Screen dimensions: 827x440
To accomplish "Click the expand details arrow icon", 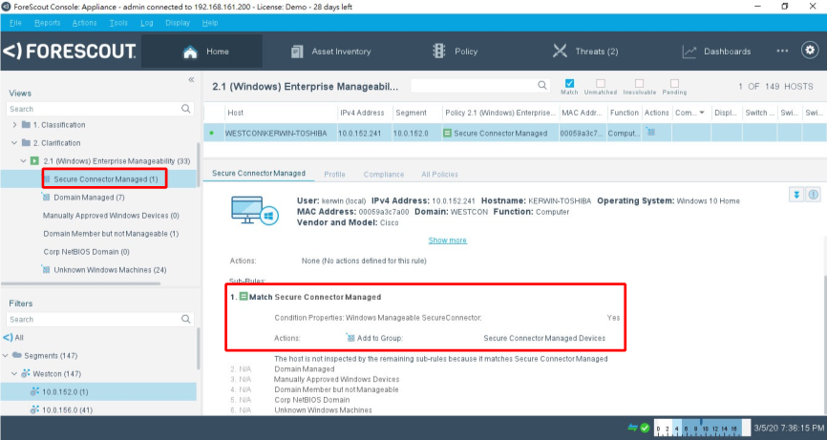I will (796, 195).
